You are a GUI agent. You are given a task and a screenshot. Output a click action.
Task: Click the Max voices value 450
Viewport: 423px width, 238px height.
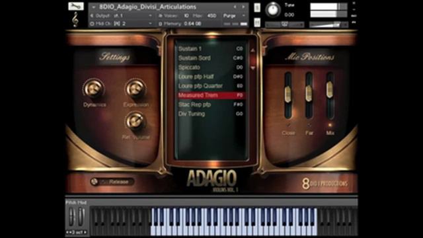(x=211, y=16)
